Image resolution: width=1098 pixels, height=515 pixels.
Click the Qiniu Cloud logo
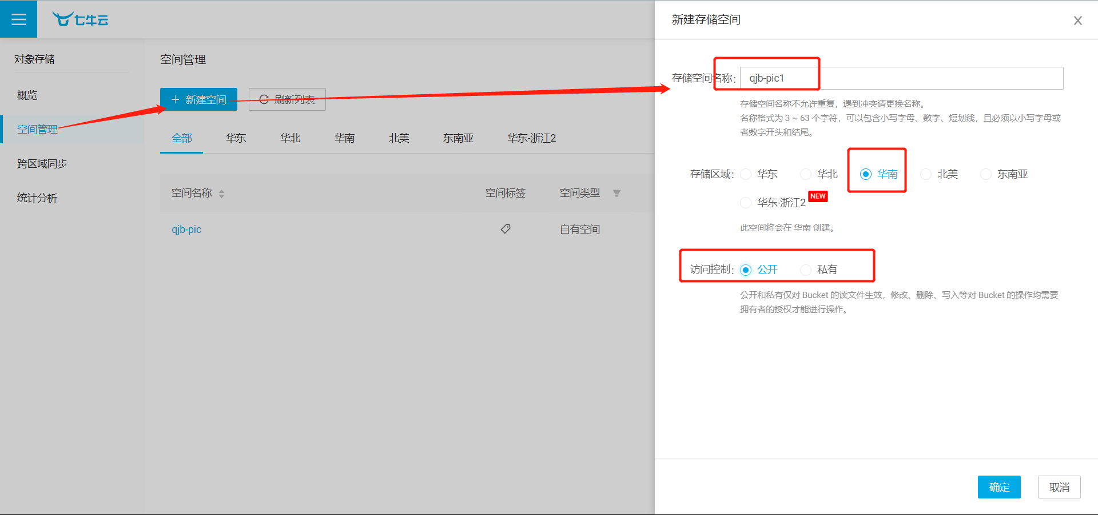[x=80, y=19]
